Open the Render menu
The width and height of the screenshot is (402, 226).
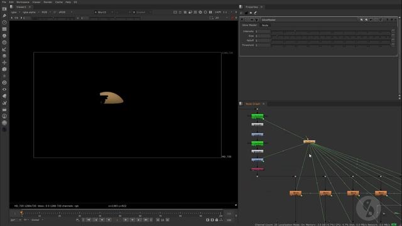tap(48, 2)
